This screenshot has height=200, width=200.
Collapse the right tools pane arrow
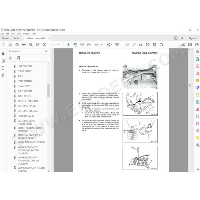(x=198, y=169)
